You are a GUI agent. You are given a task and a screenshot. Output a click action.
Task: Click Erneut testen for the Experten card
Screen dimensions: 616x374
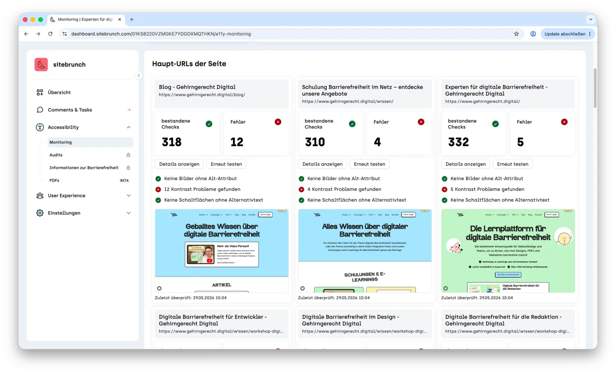click(x=513, y=164)
